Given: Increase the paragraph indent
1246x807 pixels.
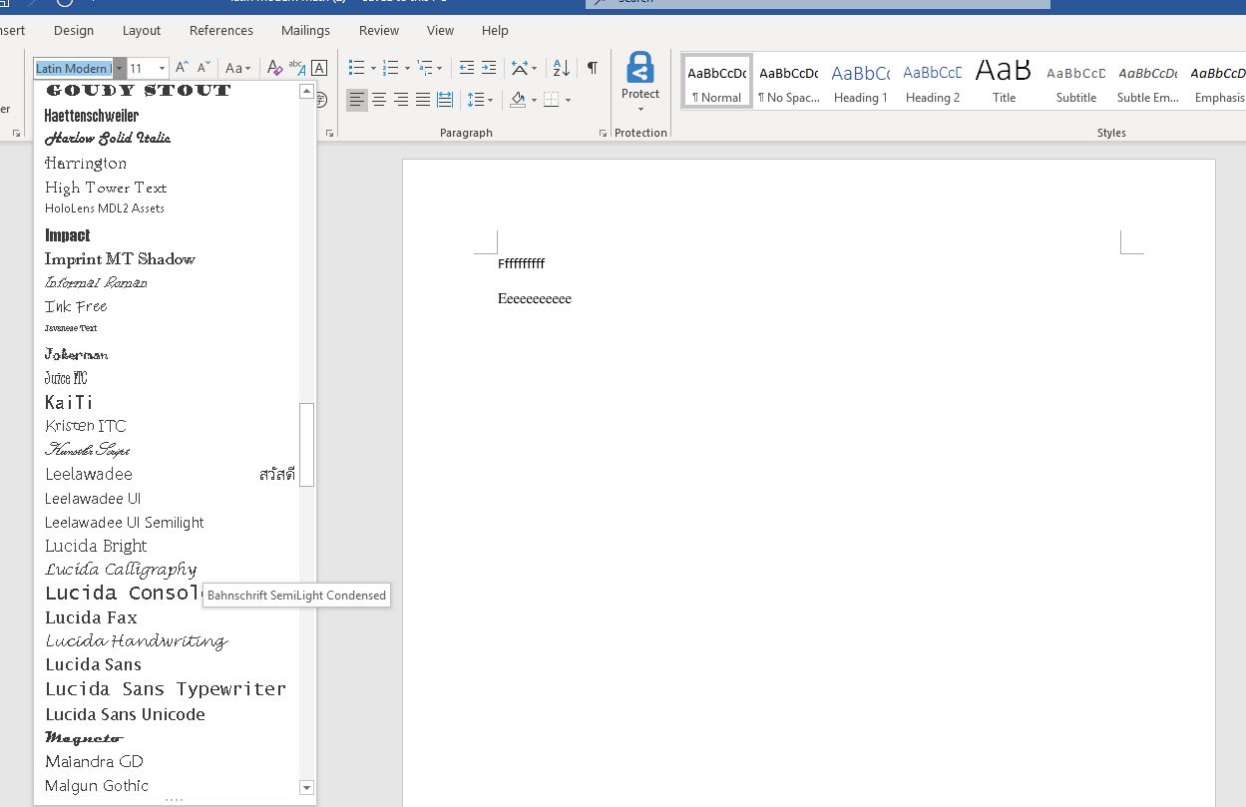Looking at the screenshot, I should (x=489, y=68).
